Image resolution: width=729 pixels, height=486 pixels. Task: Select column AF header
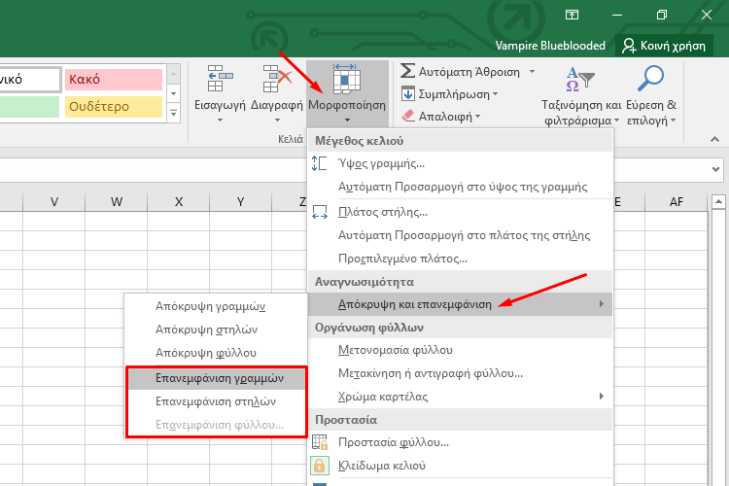coord(677,202)
